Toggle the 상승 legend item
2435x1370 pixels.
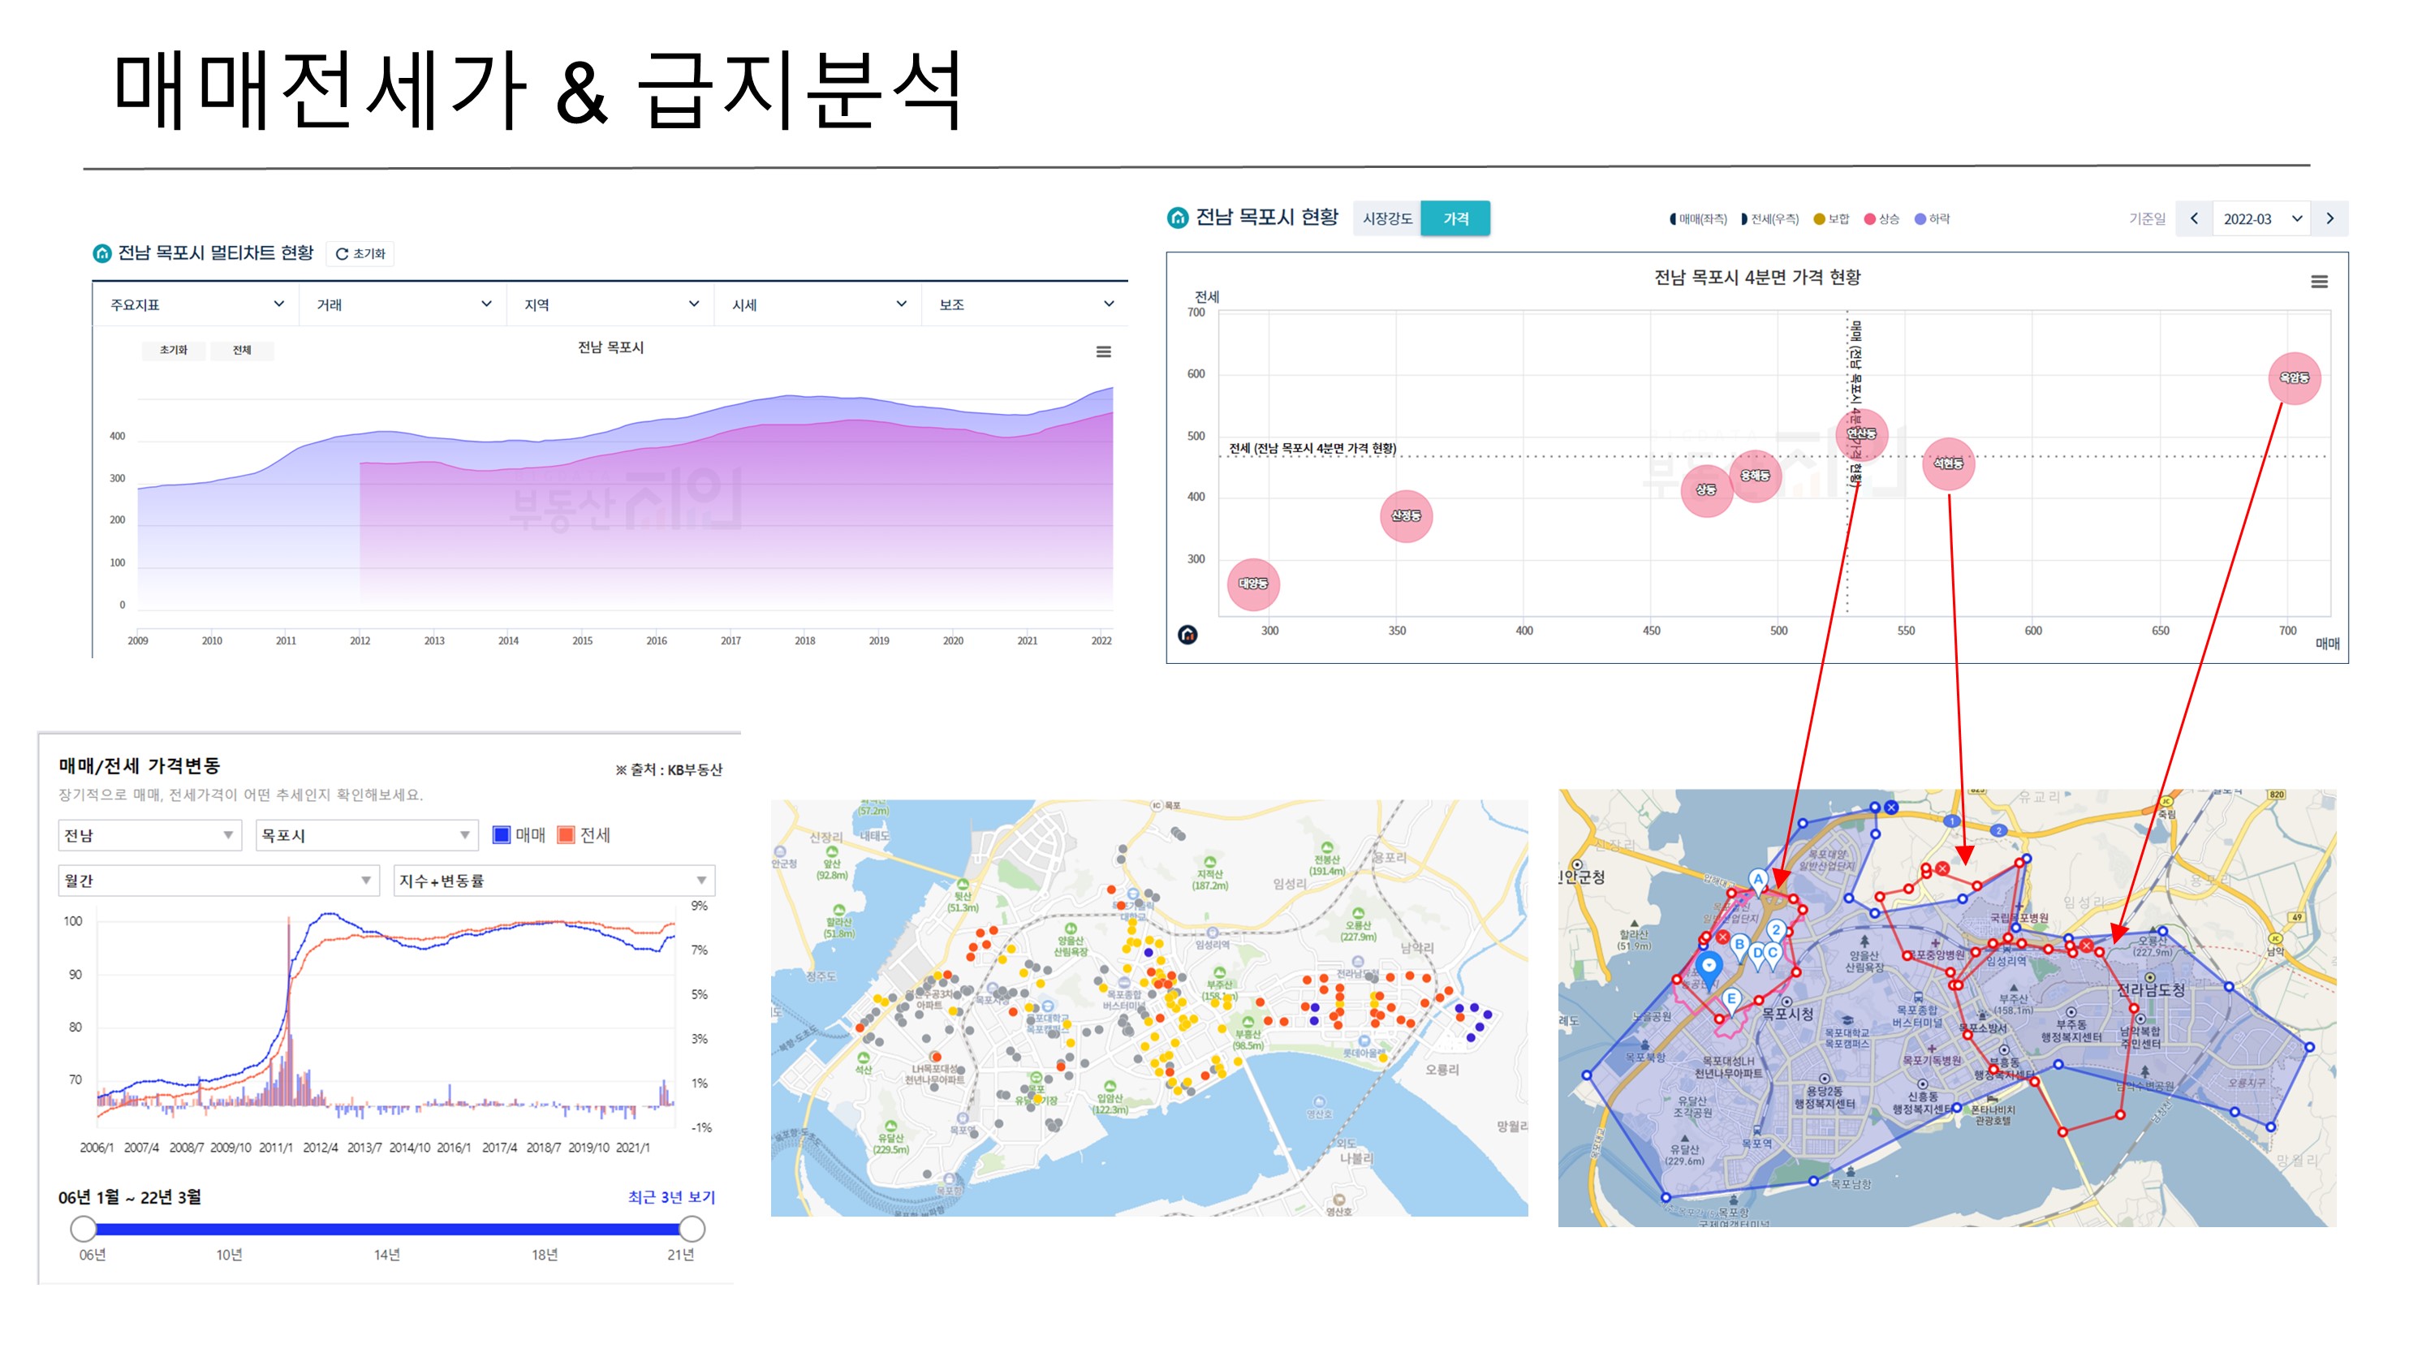pyautogui.click(x=1881, y=219)
